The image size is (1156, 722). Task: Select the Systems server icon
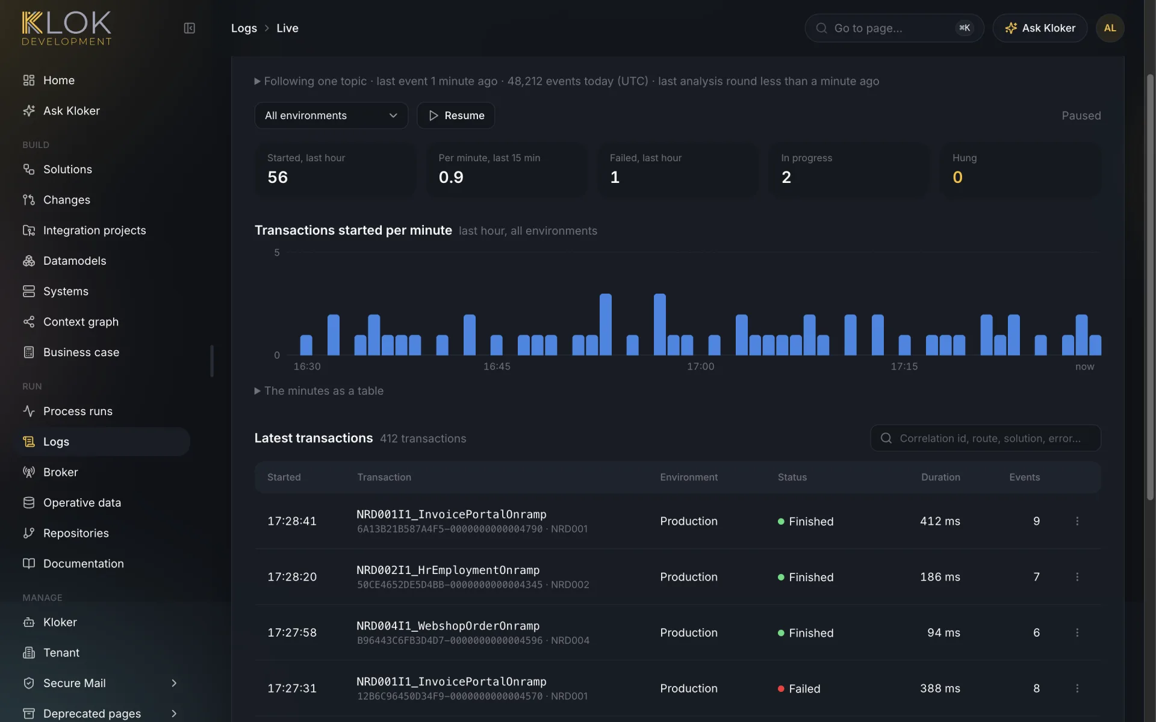[x=29, y=291]
